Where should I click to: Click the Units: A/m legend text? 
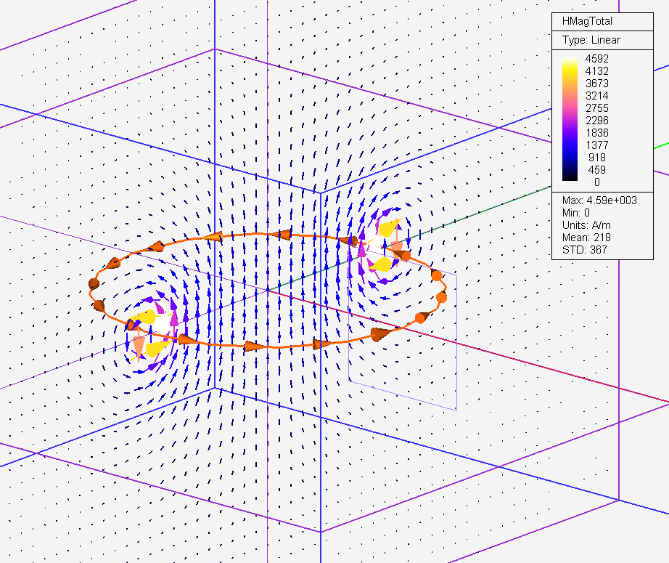[586, 225]
